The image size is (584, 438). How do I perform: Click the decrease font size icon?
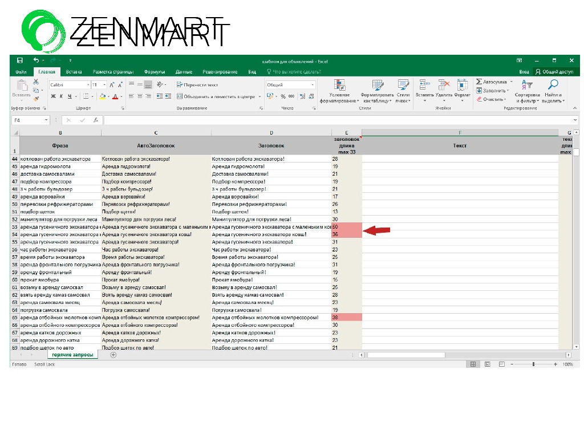[120, 85]
